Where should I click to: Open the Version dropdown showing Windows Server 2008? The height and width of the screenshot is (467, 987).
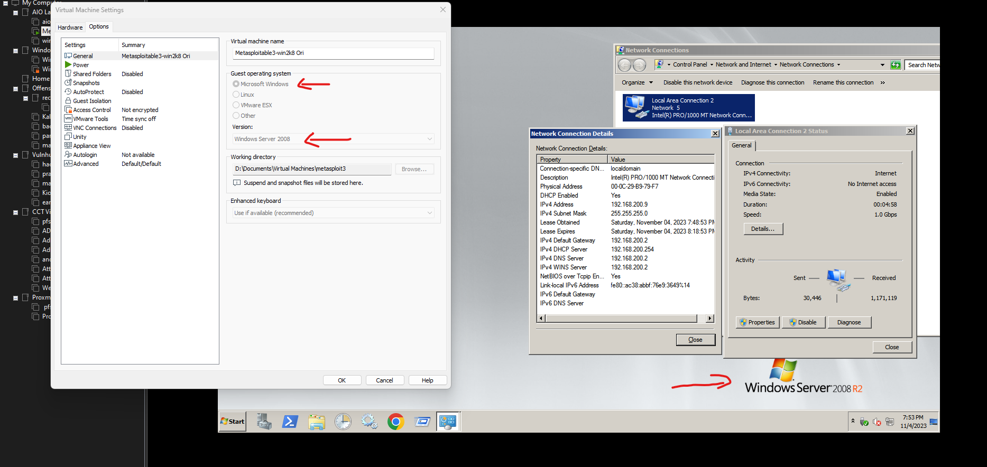click(x=333, y=139)
